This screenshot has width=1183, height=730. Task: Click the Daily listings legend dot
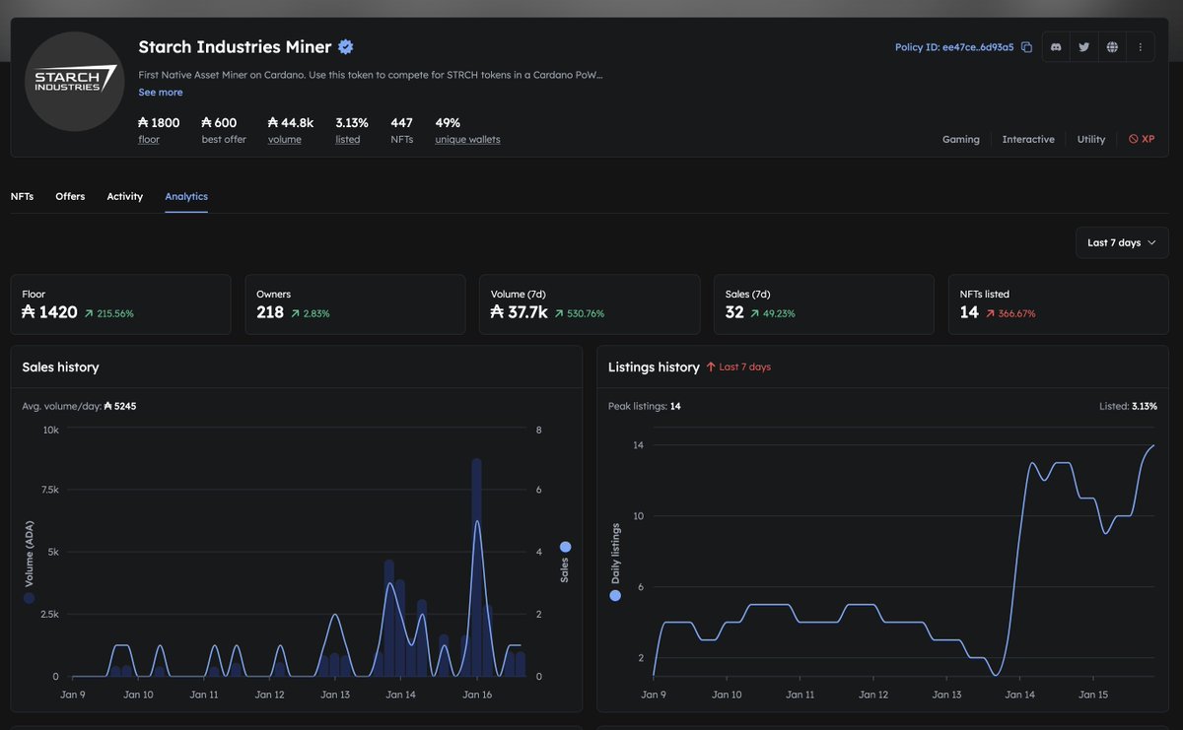pos(615,595)
